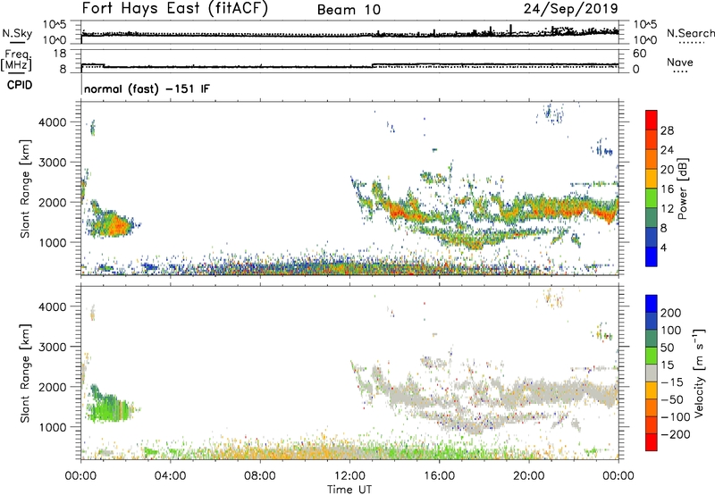Pick the blue top segment of velocity colorbar

(x=652, y=304)
